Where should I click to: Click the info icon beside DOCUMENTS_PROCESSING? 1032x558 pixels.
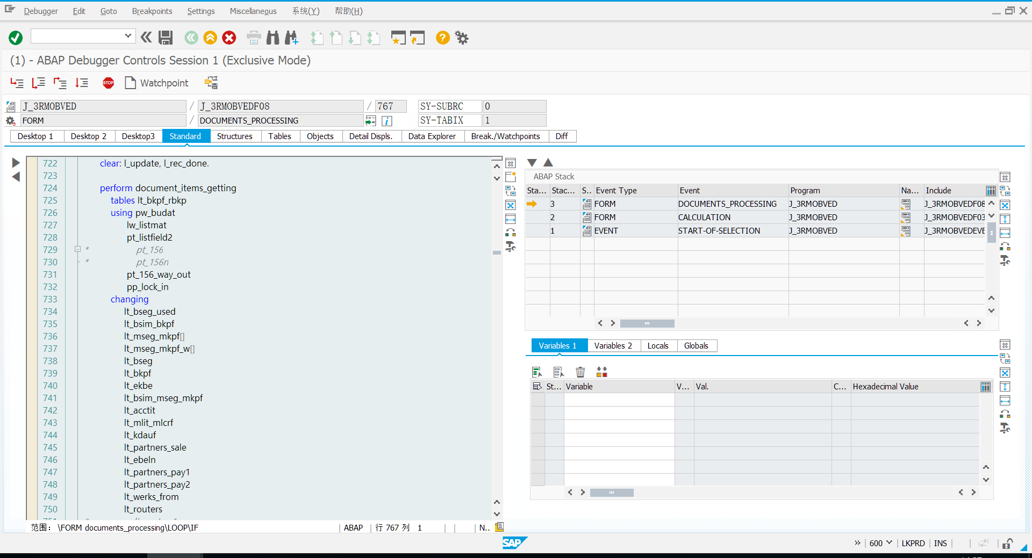[387, 121]
